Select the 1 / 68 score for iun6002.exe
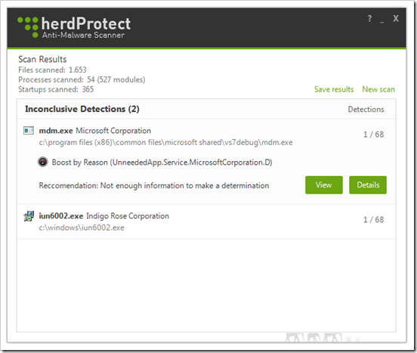The height and width of the screenshot is (353, 417). [x=374, y=220]
